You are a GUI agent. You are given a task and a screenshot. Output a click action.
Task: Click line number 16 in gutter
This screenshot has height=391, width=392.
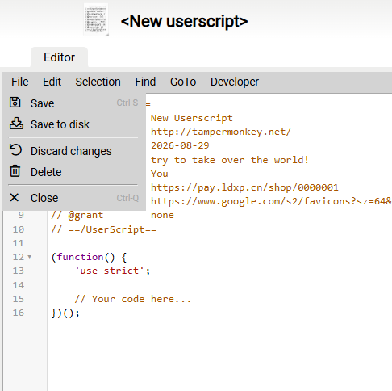point(19,313)
